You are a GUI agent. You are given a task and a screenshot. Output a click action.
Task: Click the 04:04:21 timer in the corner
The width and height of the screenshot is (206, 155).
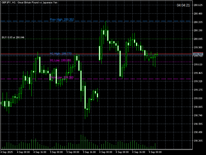click(183, 5)
